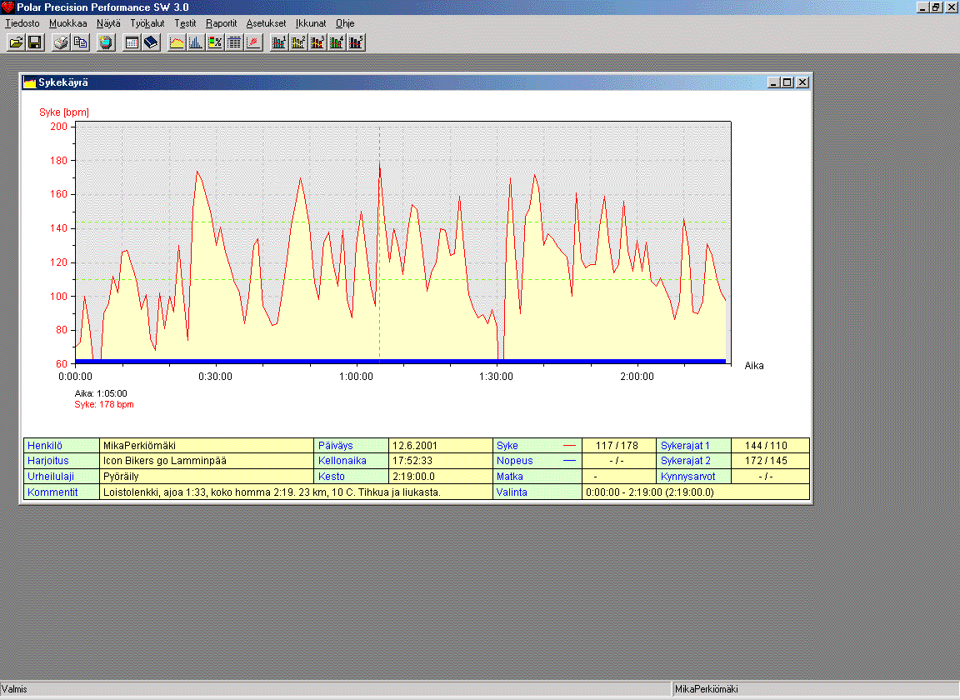Open the calendar view icon
This screenshot has height=700, width=960.
[132, 42]
